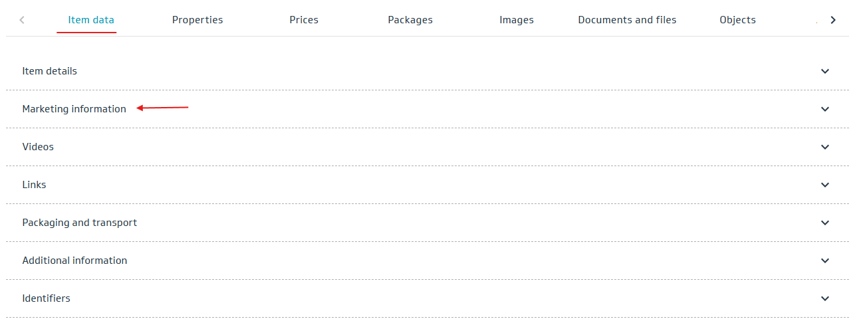This screenshot has height=331, width=859.
Task: Click the Additional information section title
Action: pos(74,261)
